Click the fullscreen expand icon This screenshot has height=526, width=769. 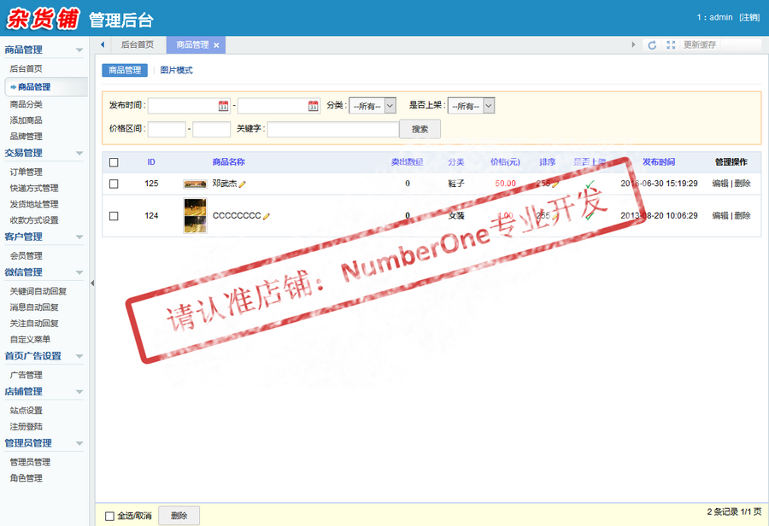pyautogui.click(x=671, y=44)
